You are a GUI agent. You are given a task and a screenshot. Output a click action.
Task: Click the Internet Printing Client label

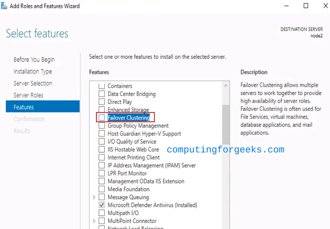[134, 158]
